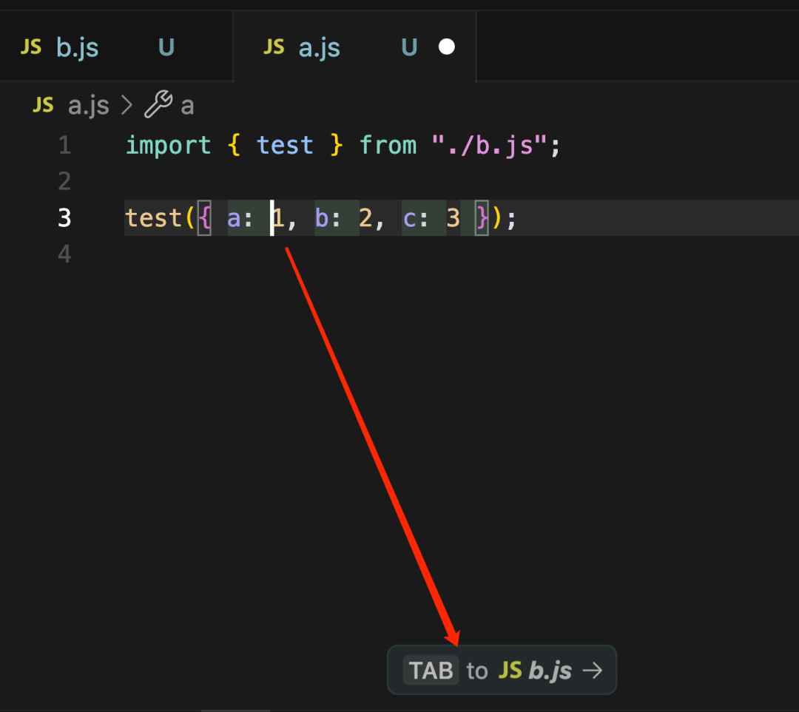Click the wrench symbol icon in breadcrumbs

[x=158, y=105]
